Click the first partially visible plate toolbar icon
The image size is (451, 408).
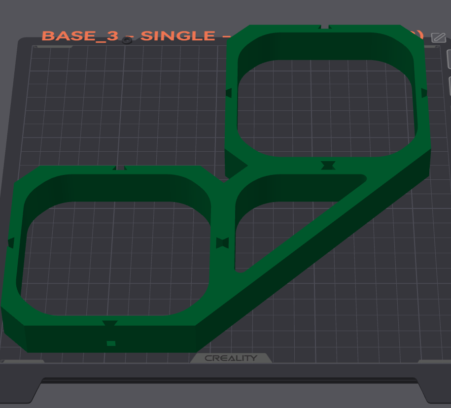(449, 59)
